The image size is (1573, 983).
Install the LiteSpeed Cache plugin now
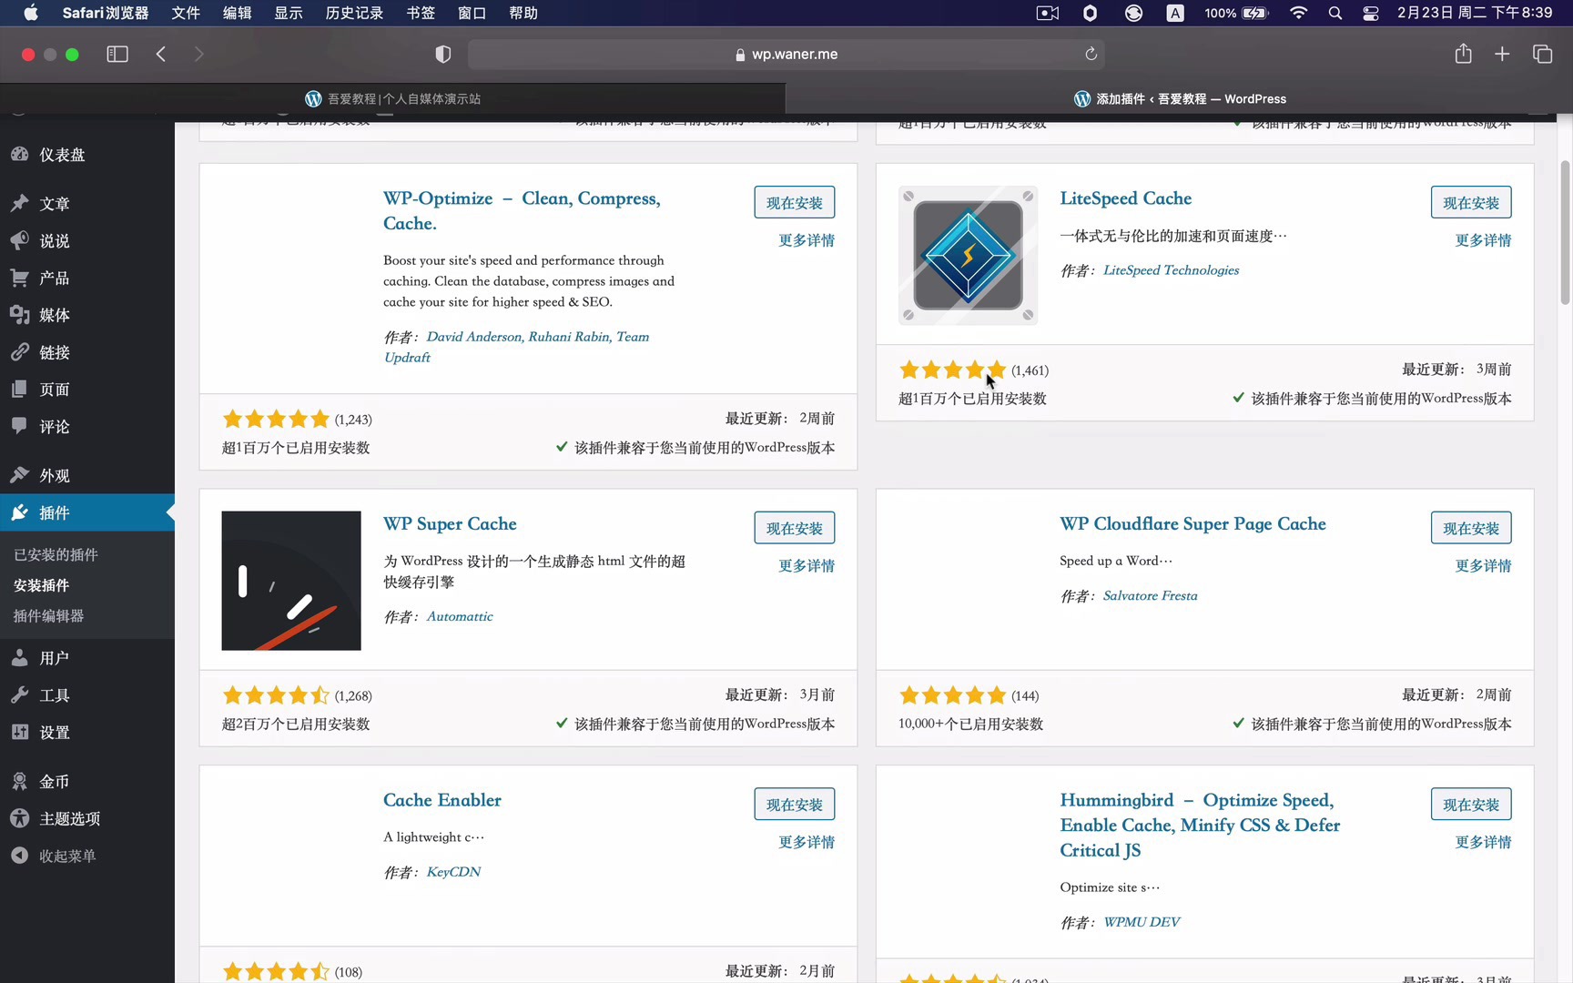click(x=1470, y=203)
